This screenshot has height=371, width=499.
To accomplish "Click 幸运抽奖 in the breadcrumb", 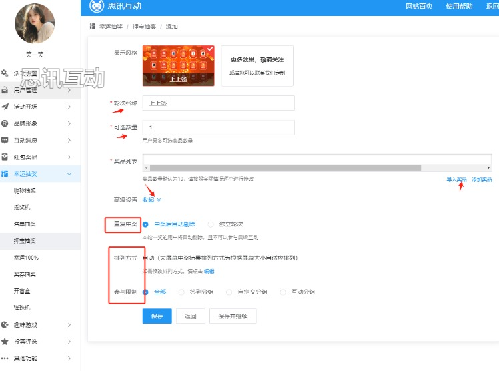I will coord(111,27).
